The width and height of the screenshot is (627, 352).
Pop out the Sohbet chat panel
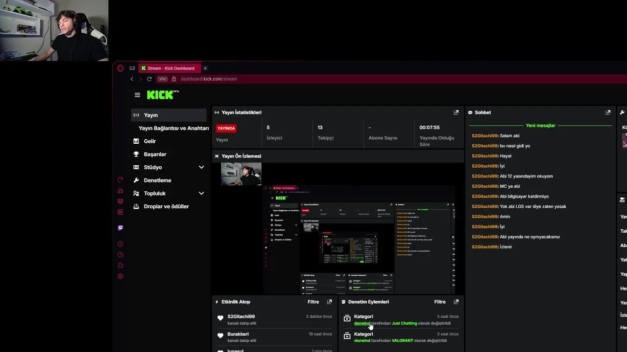pos(608,112)
